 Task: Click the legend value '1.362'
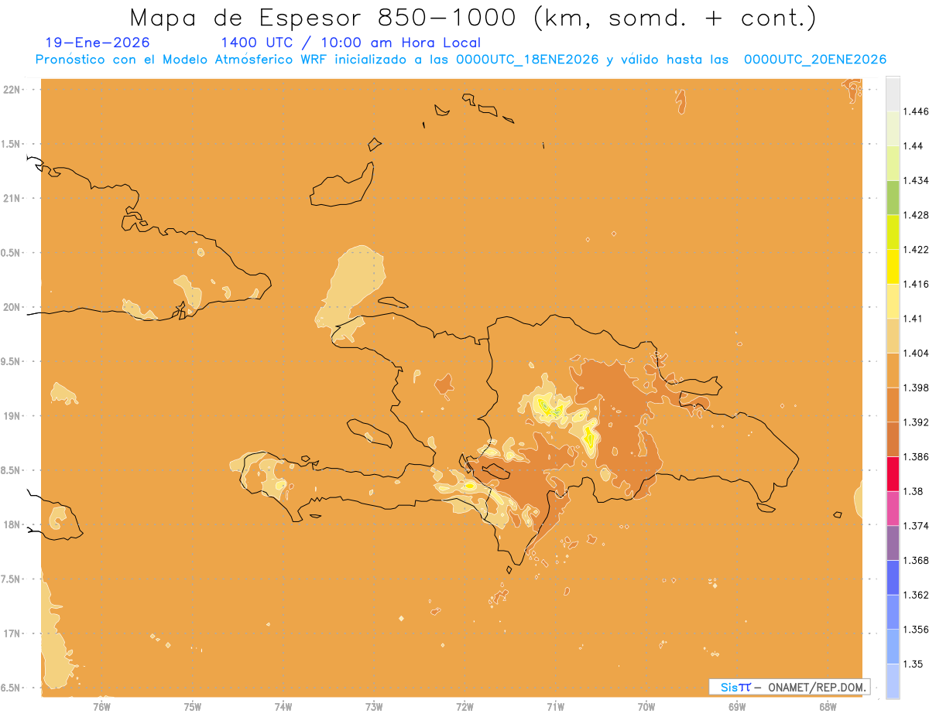pyautogui.click(x=917, y=595)
